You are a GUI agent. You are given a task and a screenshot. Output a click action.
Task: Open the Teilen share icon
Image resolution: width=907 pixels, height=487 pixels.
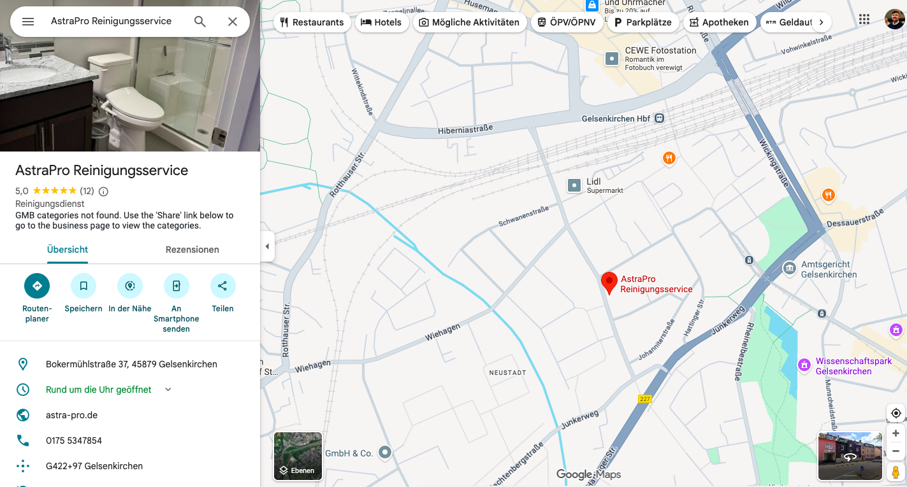[222, 285]
